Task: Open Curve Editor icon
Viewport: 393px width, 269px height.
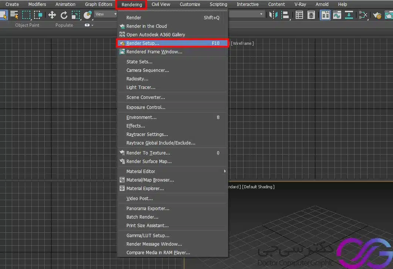Action: (x=337, y=15)
